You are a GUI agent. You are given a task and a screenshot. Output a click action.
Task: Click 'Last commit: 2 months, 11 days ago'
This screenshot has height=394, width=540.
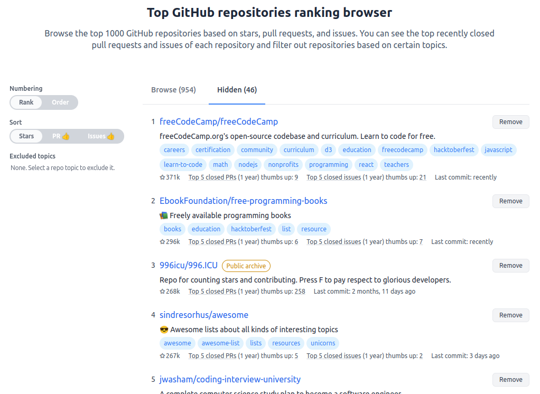pos(365,291)
